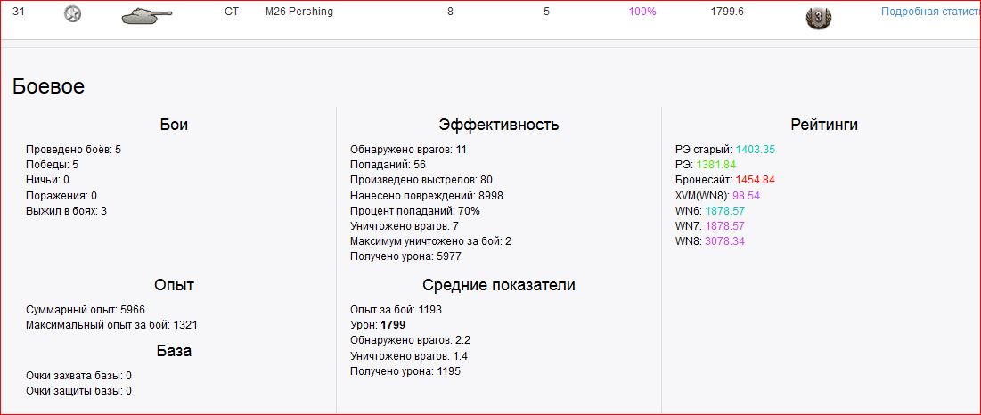Click the База heading
This screenshot has width=981, height=415.
pos(174,351)
